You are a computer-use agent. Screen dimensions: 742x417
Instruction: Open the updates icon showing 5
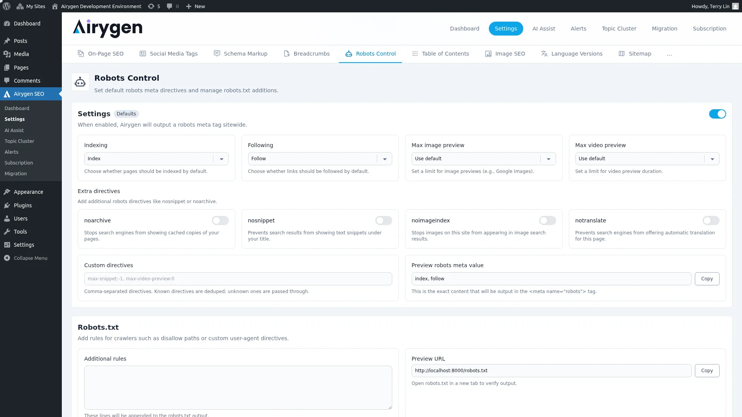[151, 6]
